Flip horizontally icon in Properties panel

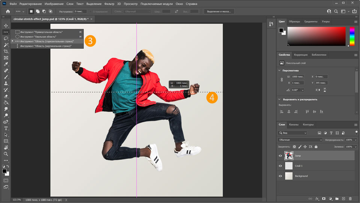pos(318,90)
